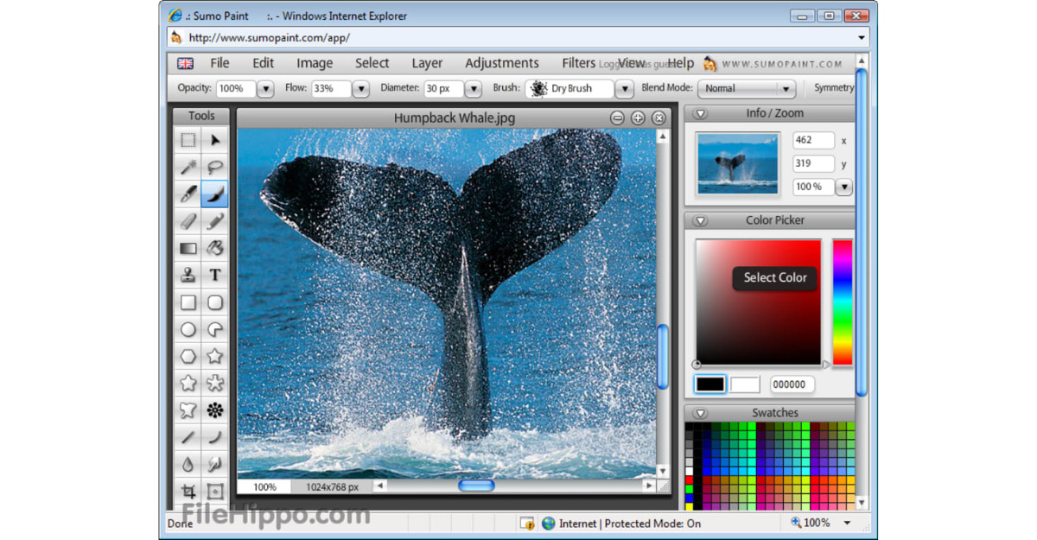Select the pointed Star shape tool

coord(215,356)
